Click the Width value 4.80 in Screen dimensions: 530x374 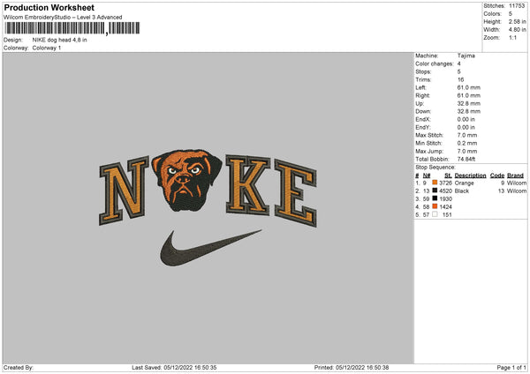[517, 30]
